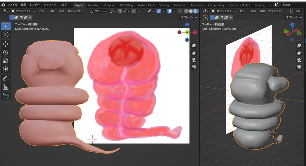Choose Intersect selection mode in right viewport

point(231,18)
